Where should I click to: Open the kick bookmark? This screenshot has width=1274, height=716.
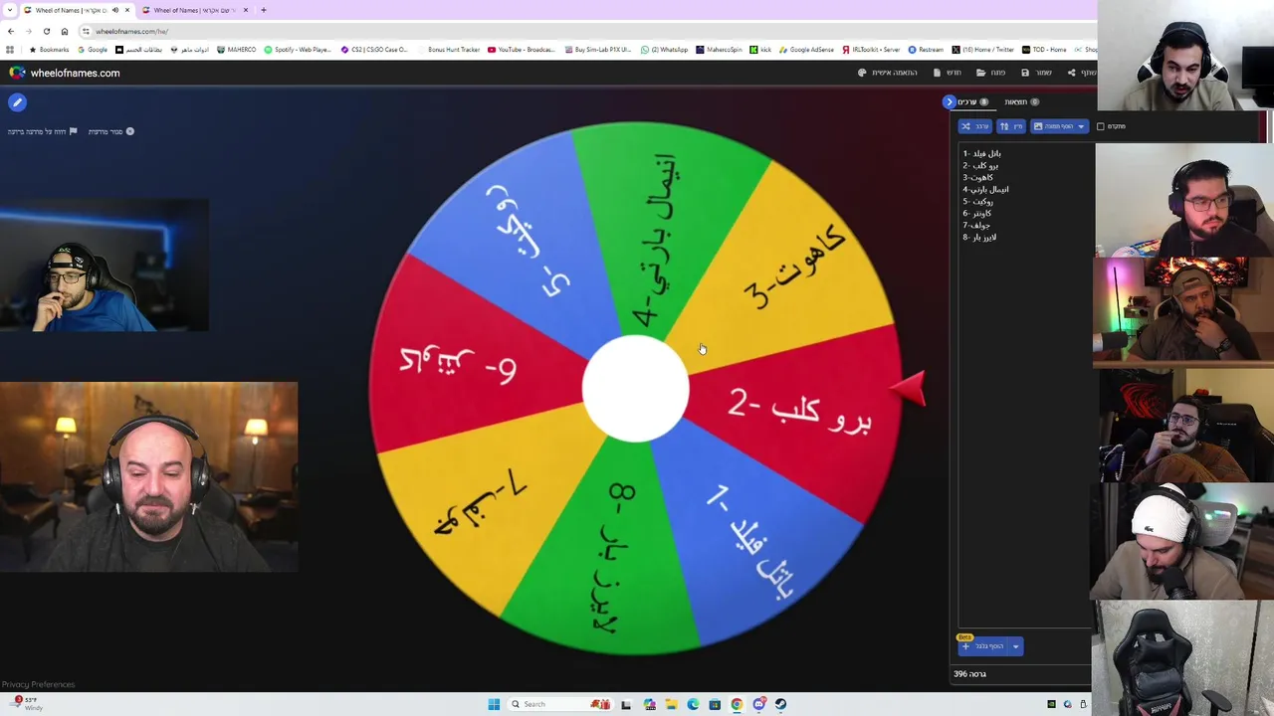pyautogui.click(x=761, y=50)
